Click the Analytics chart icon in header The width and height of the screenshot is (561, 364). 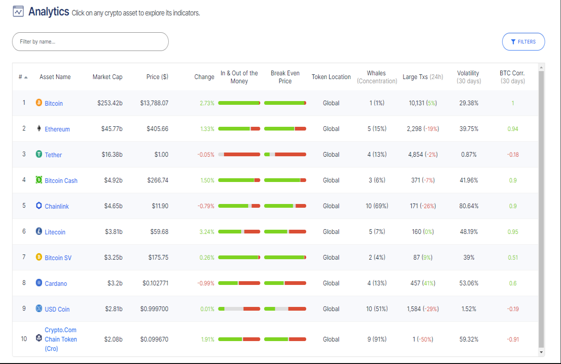(18, 11)
